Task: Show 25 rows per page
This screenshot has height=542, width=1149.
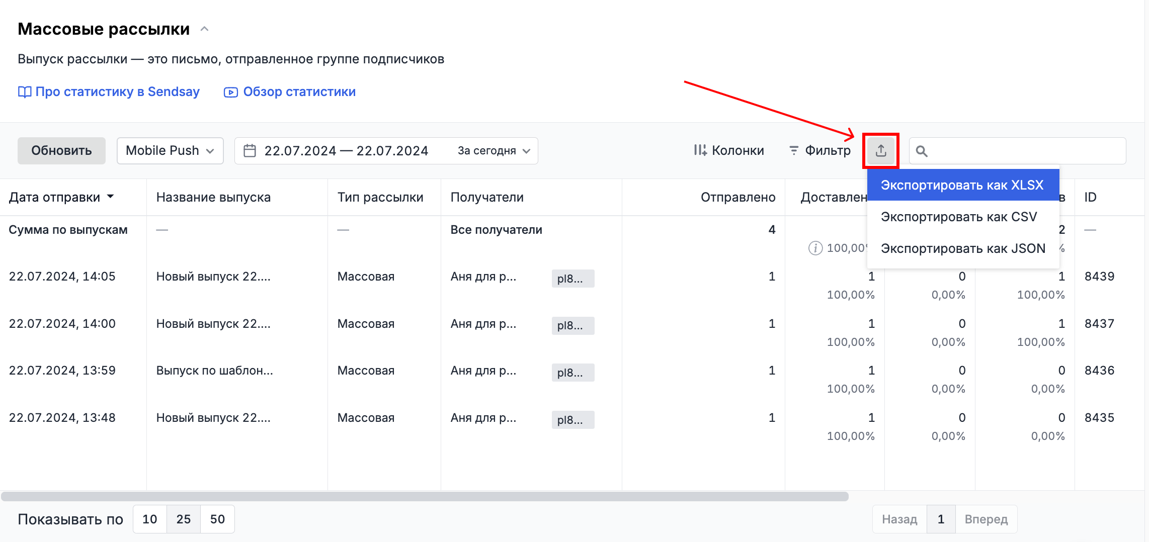Action: click(184, 519)
